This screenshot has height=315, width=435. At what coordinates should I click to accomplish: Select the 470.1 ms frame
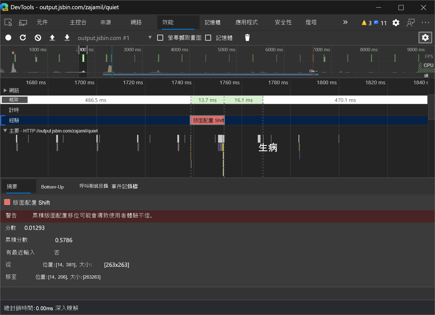345,100
